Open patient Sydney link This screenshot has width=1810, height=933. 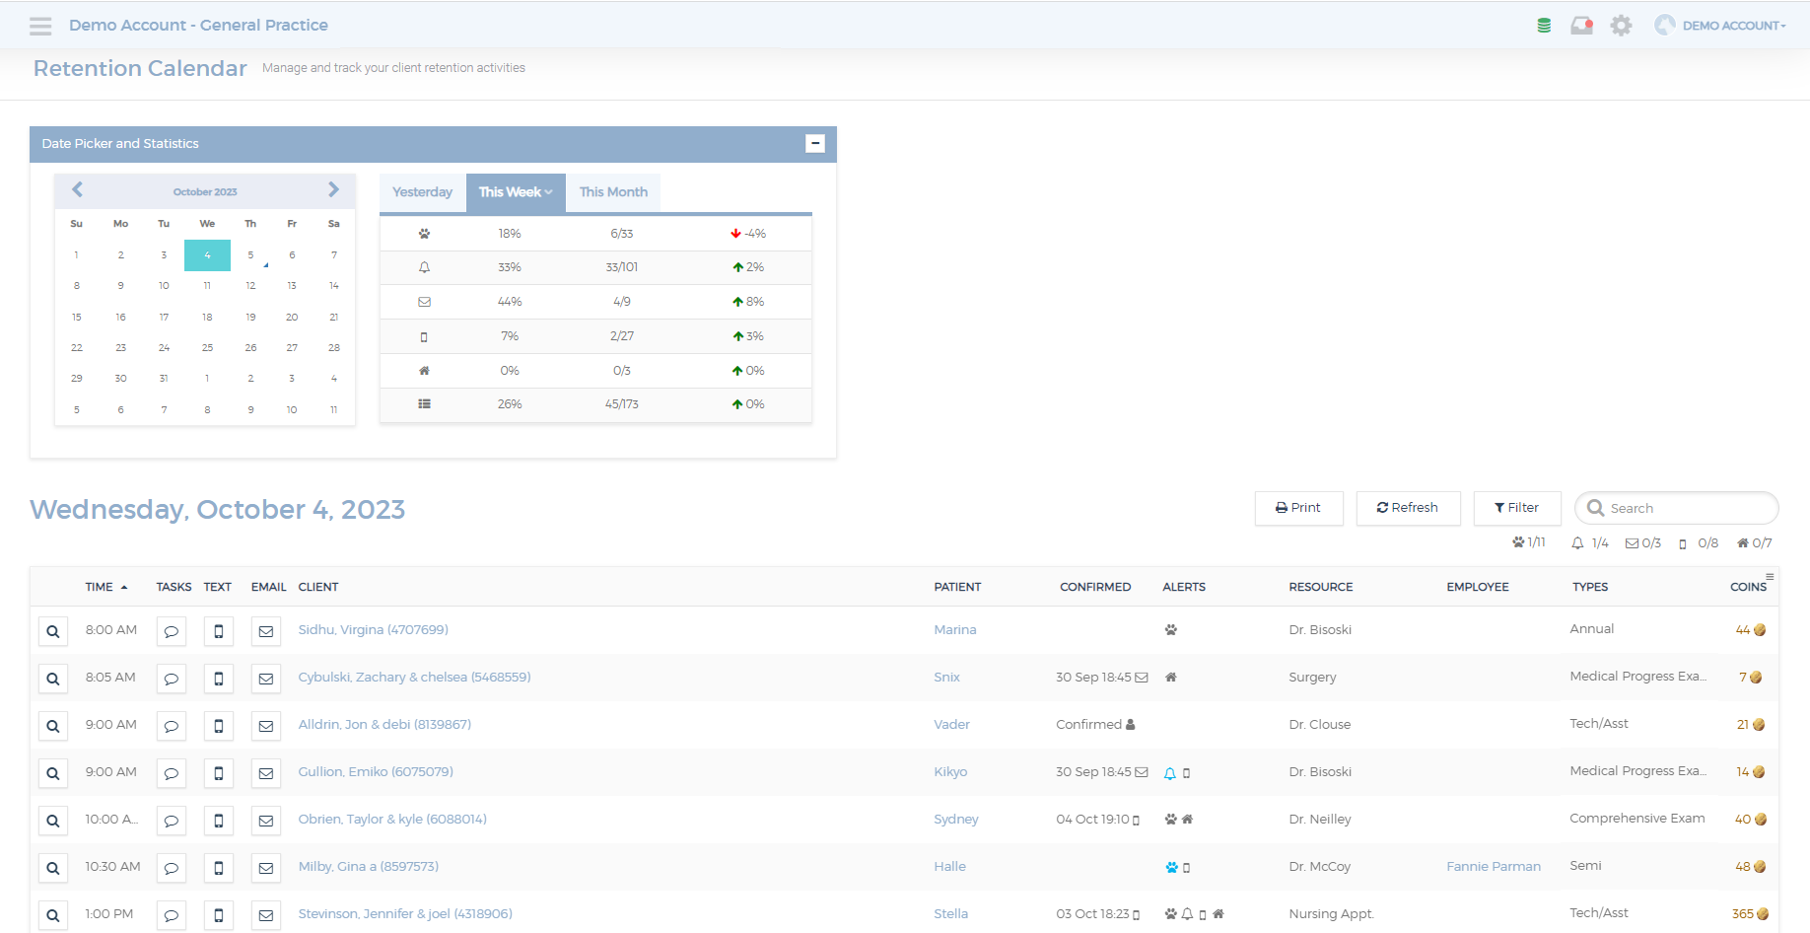(955, 819)
